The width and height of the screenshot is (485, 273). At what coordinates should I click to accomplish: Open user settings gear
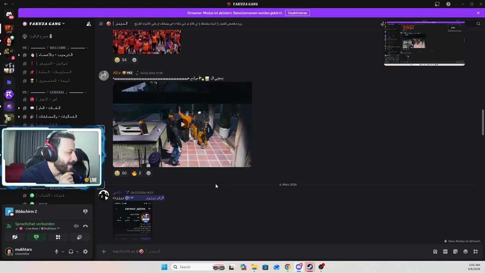click(x=85, y=251)
